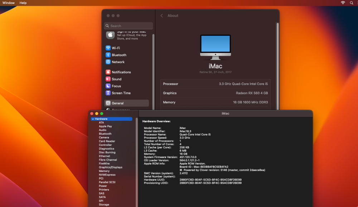Select Printers in the Hardware list

tap(104, 190)
